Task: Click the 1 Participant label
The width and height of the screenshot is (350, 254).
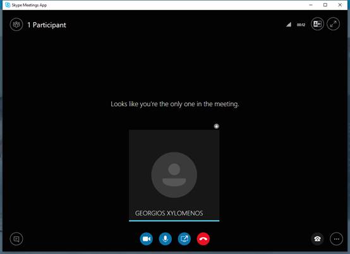Action: point(47,25)
